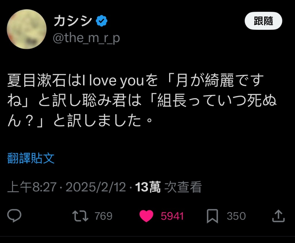Open the 上午8:27 timestamp
Image resolution: width=295 pixels, height=243 pixels.
pos(32,187)
